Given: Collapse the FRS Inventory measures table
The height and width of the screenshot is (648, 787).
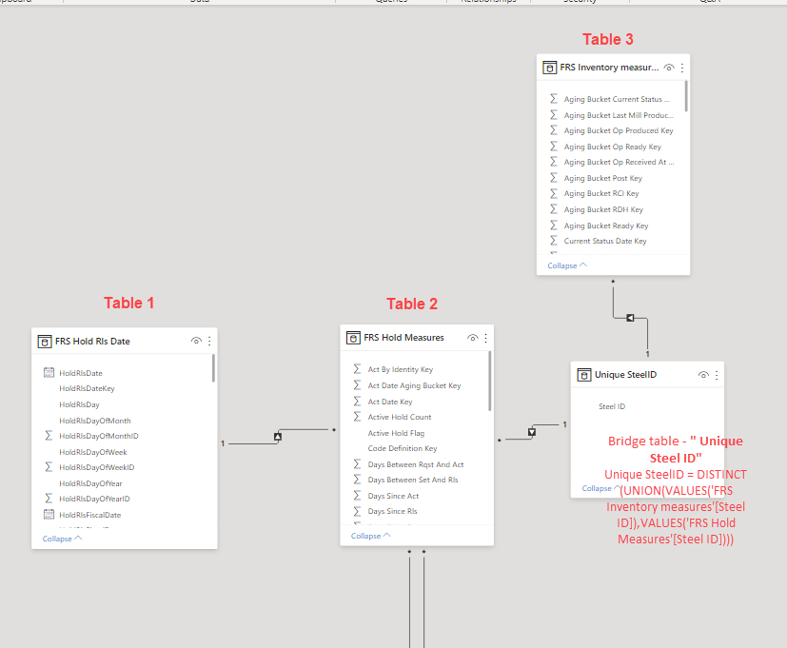Looking at the screenshot, I should point(567,265).
